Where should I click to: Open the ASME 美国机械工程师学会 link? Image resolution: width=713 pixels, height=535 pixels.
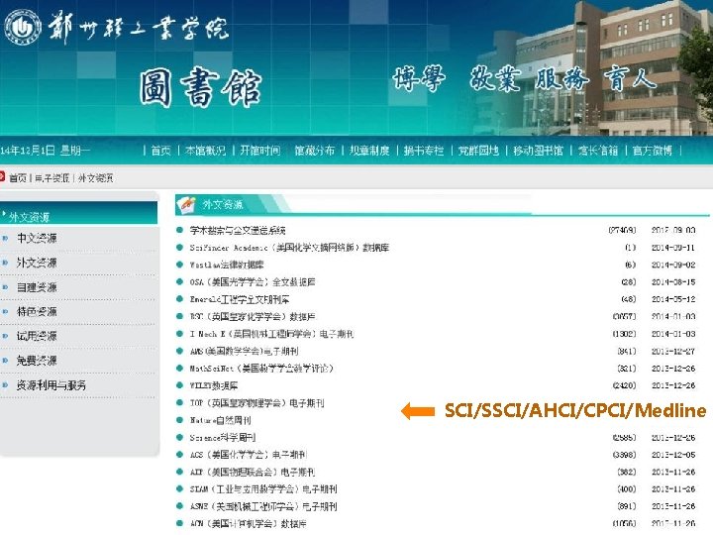coord(263,506)
